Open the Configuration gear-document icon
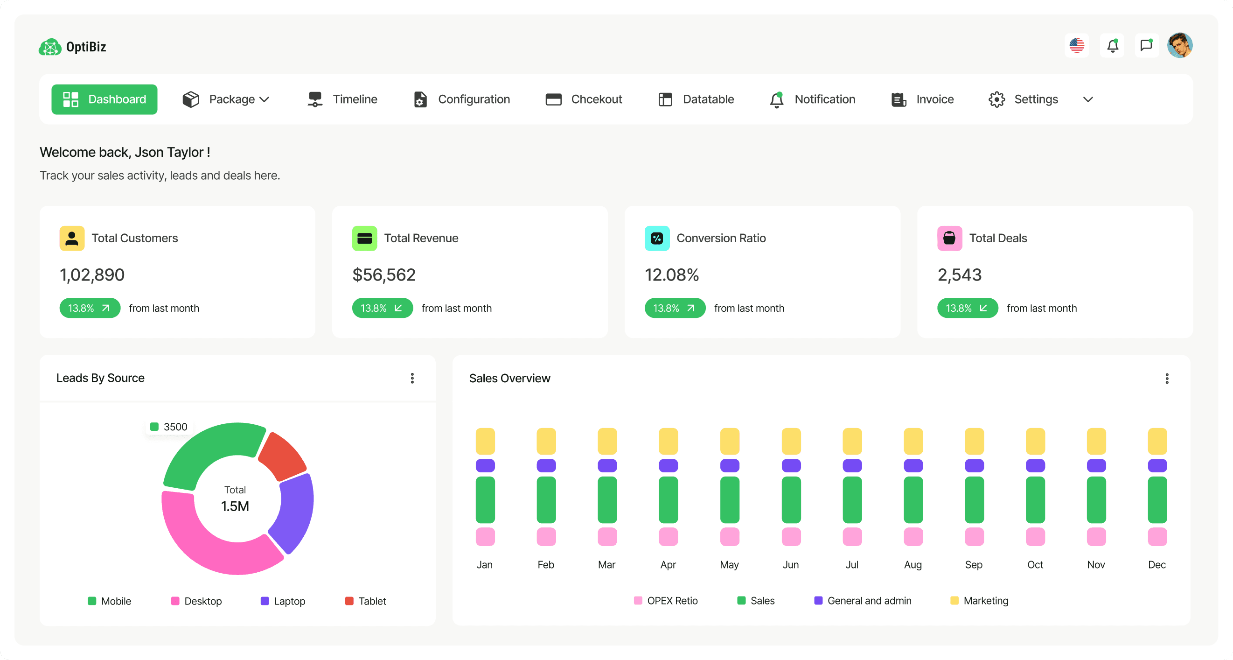Viewport: 1233px width, 660px height. 420,99
